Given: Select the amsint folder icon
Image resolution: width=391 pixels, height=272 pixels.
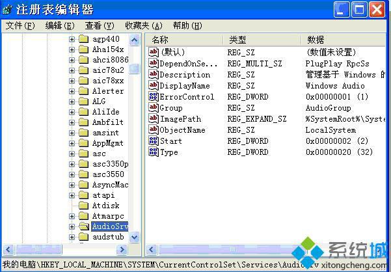Looking at the screenshot, I should click(x=83, y=133).
